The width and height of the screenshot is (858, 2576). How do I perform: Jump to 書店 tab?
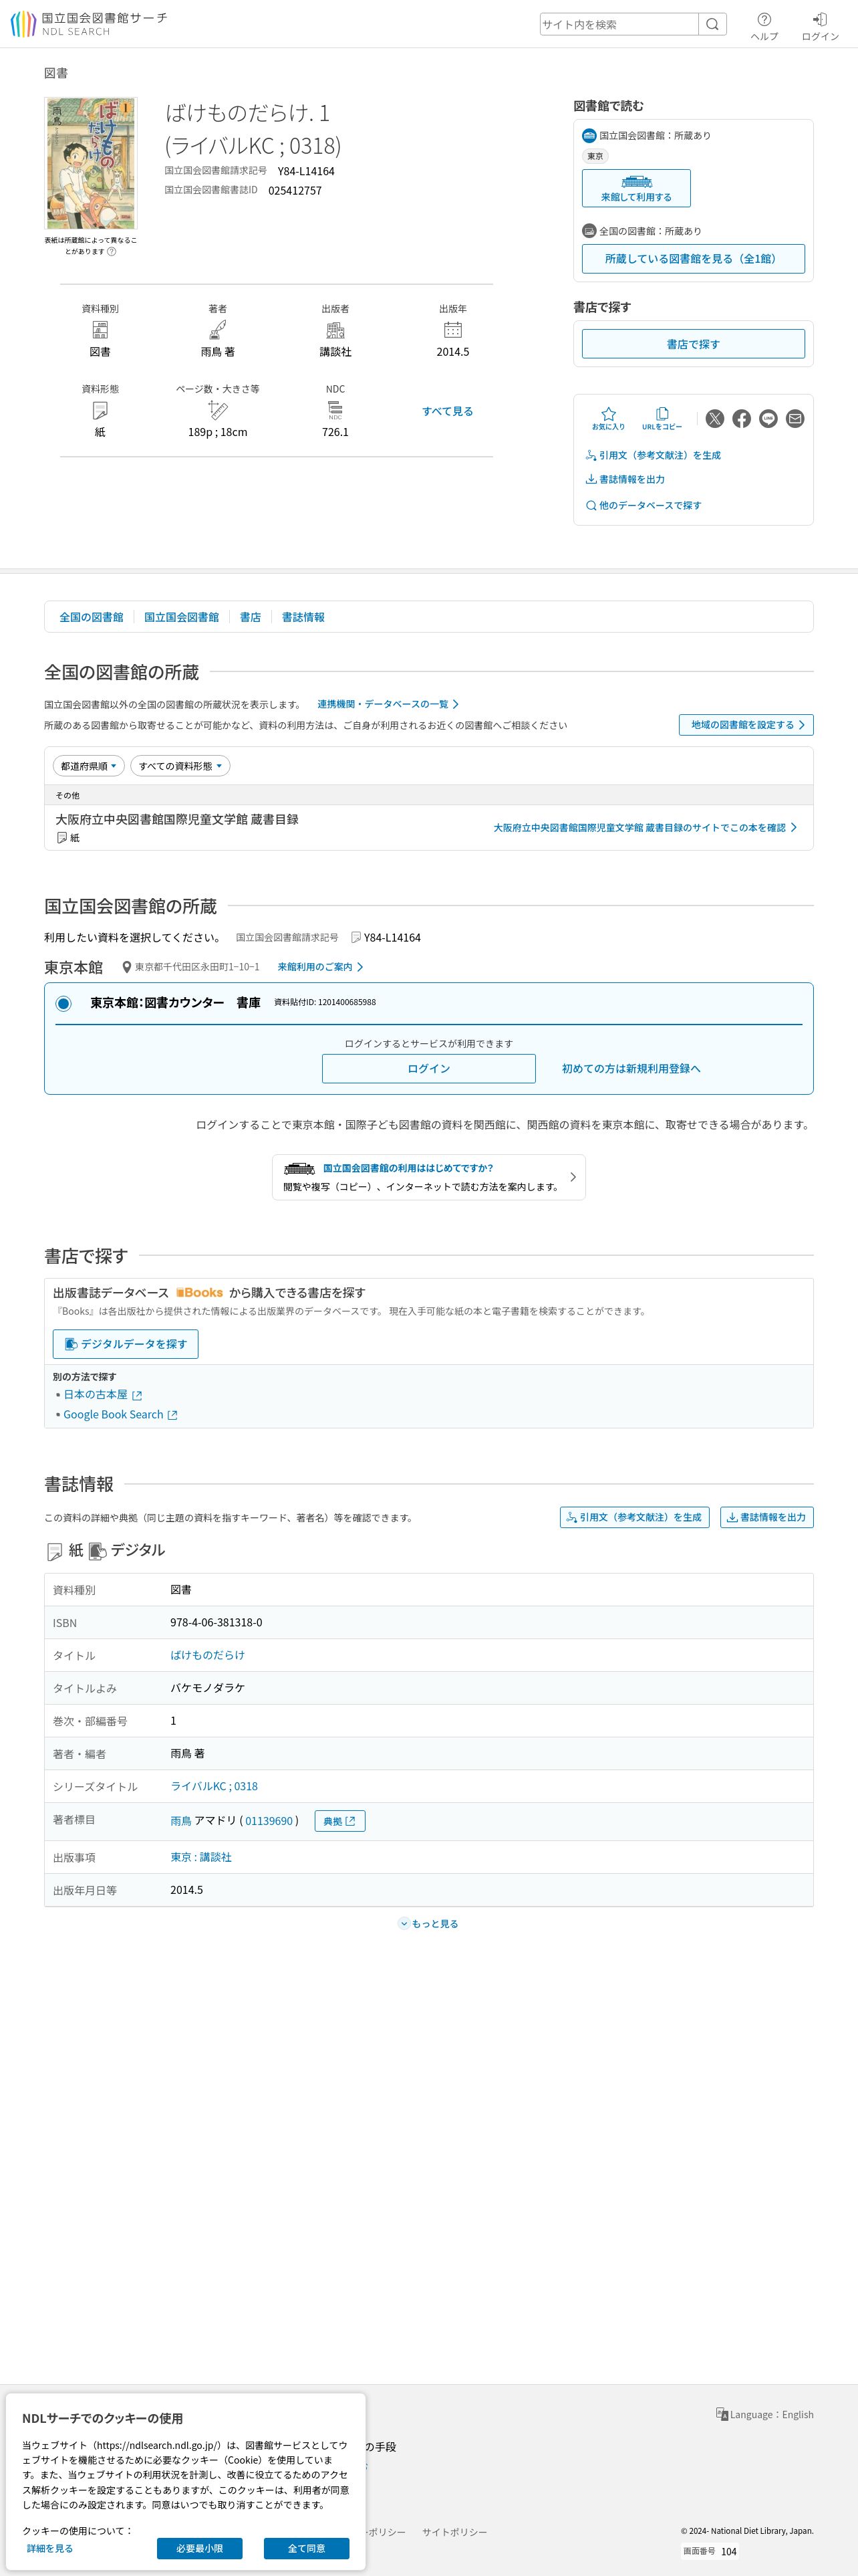click(x=251, y=617)
